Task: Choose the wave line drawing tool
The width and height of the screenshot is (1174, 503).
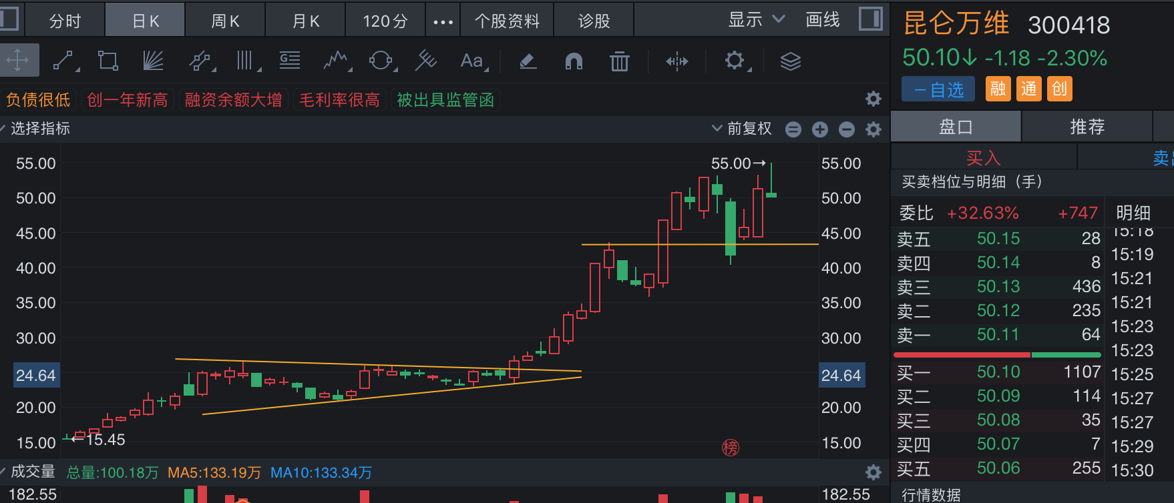Action: (336, 61)
